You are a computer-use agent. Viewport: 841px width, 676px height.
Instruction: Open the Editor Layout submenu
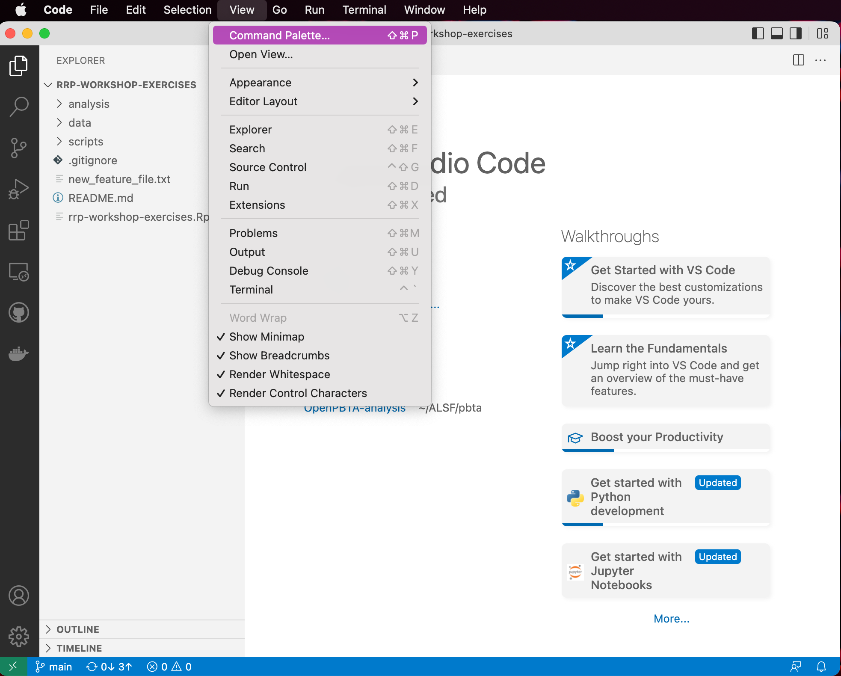point(320,101)
